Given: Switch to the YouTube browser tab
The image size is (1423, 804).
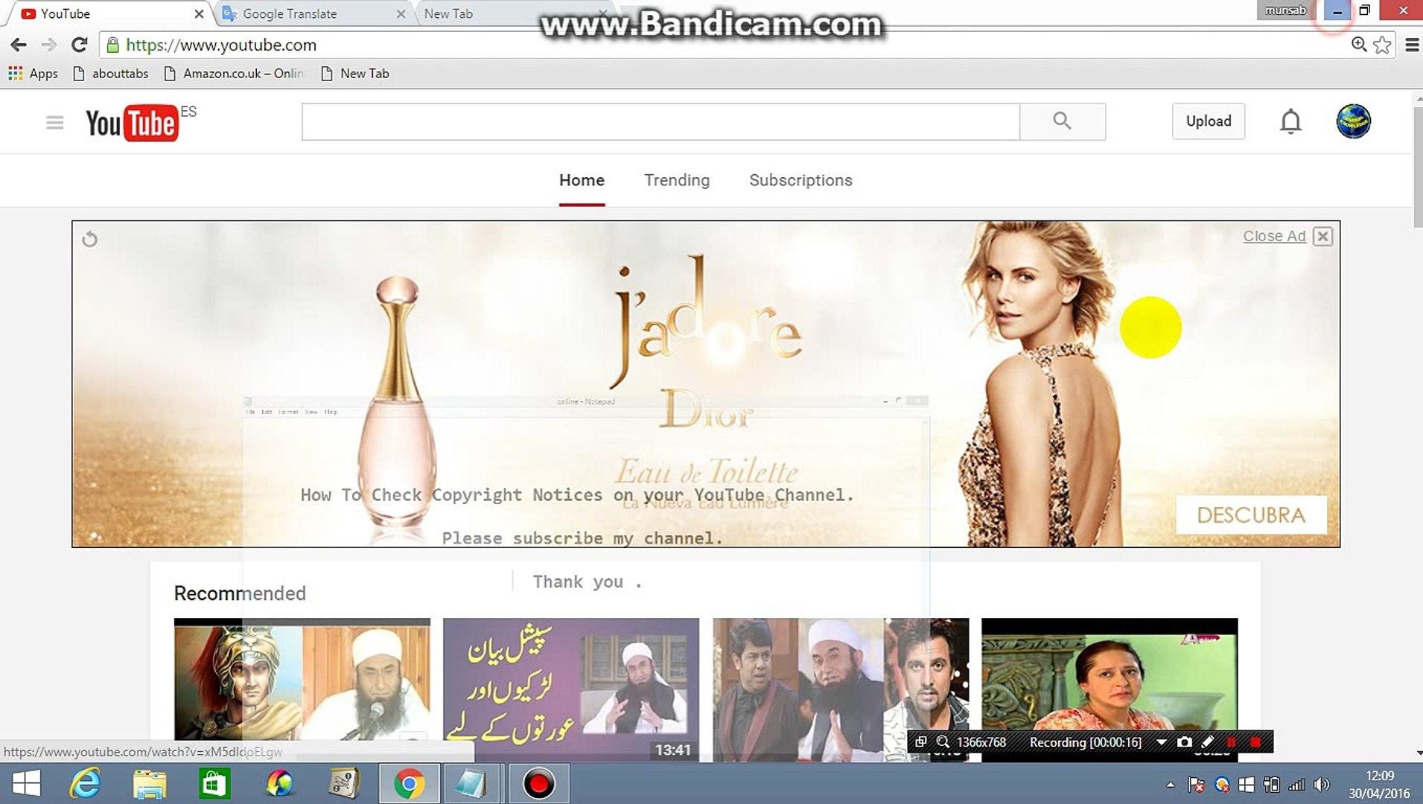Looking at the screenshot, I should [109, 13].
